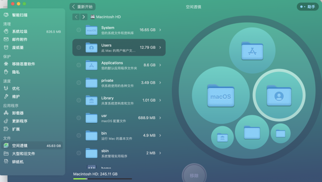Click the 16.65 GB size value

pos(147,30)
